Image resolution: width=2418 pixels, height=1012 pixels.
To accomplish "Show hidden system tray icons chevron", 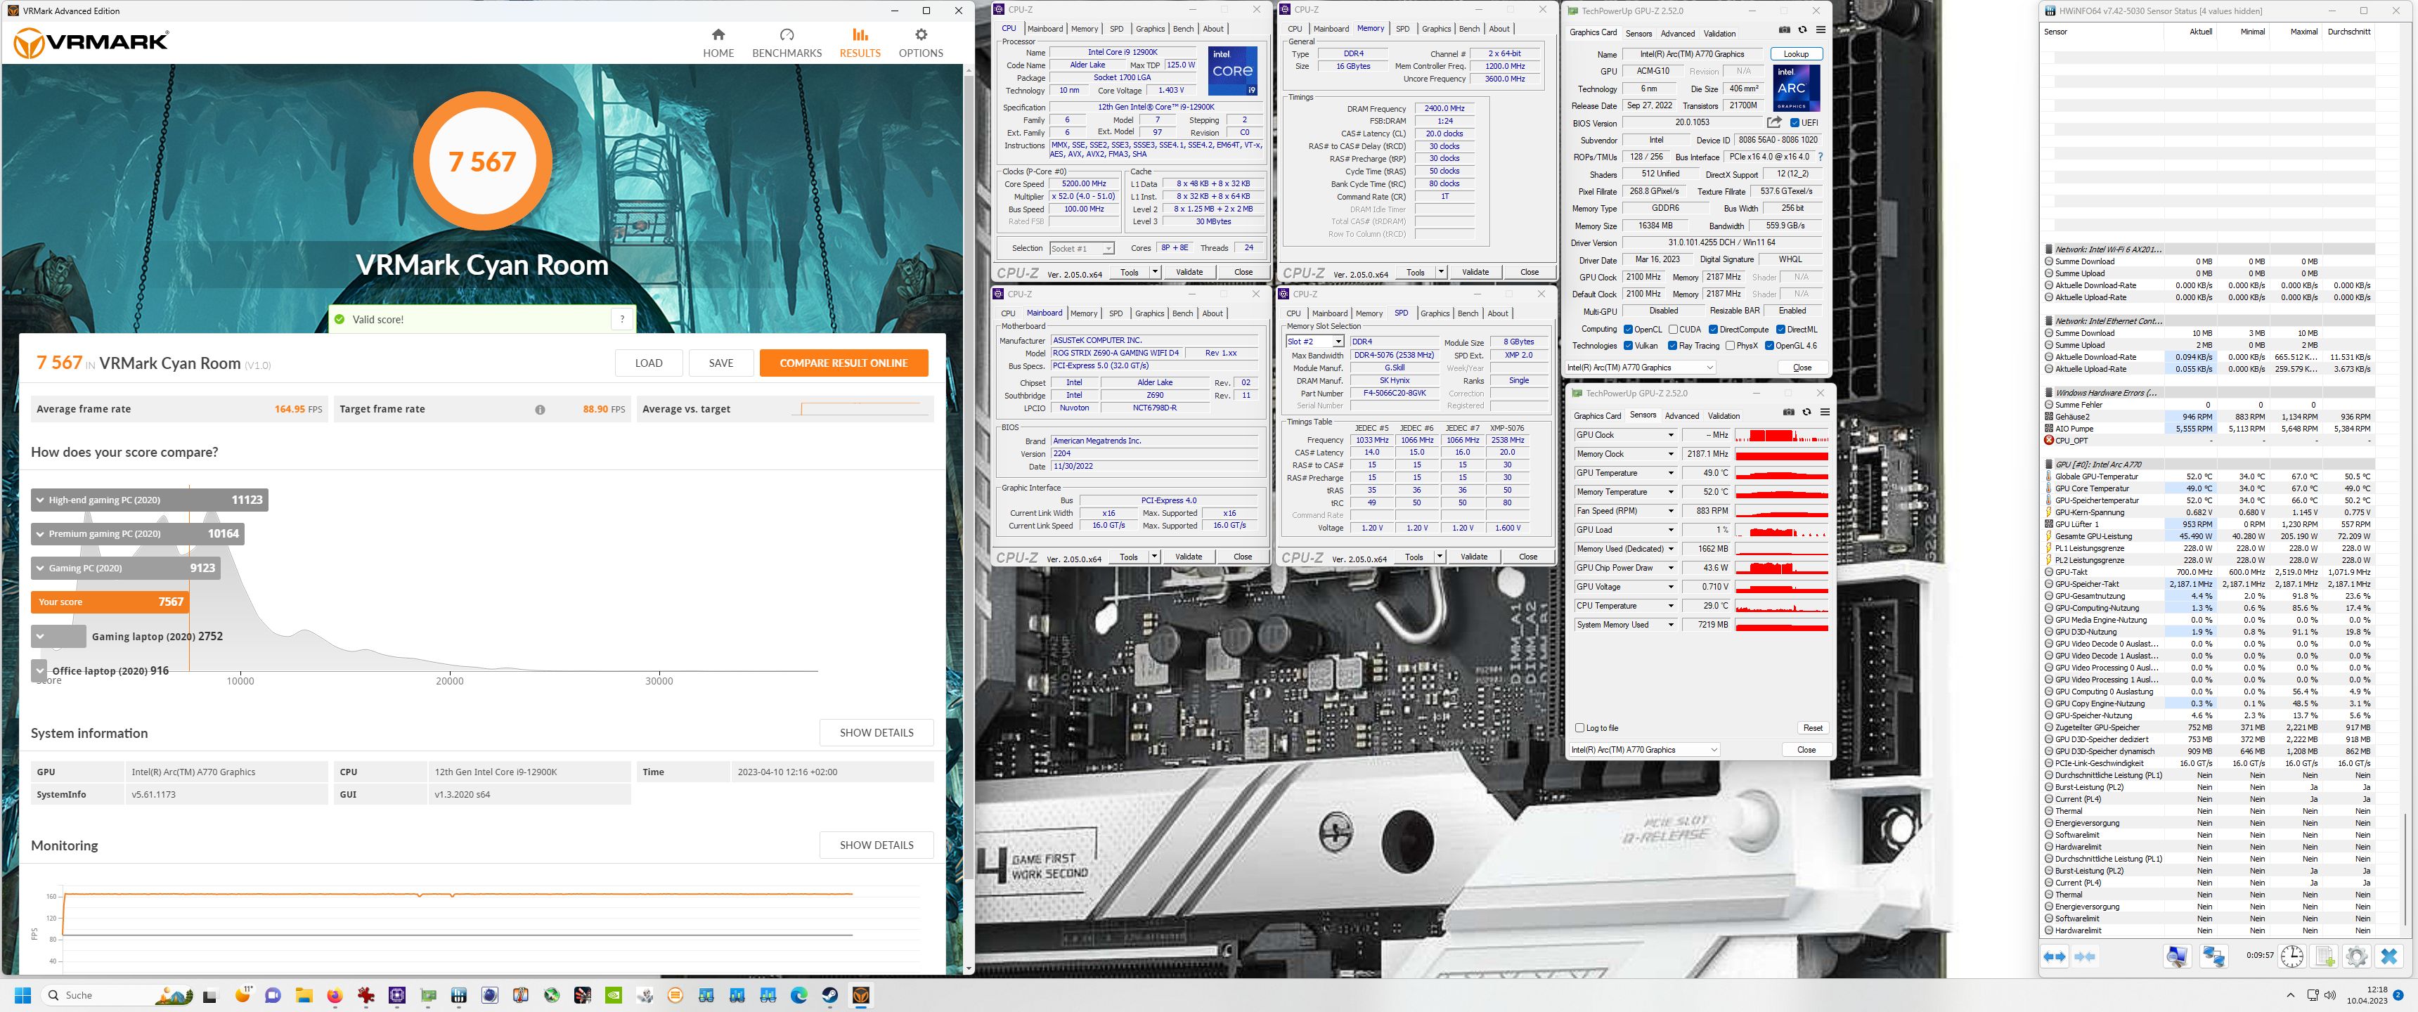I will [2290, 995].
